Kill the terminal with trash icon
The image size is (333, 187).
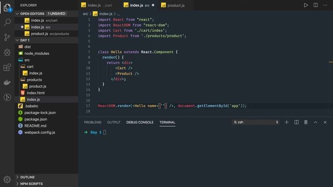306,122
